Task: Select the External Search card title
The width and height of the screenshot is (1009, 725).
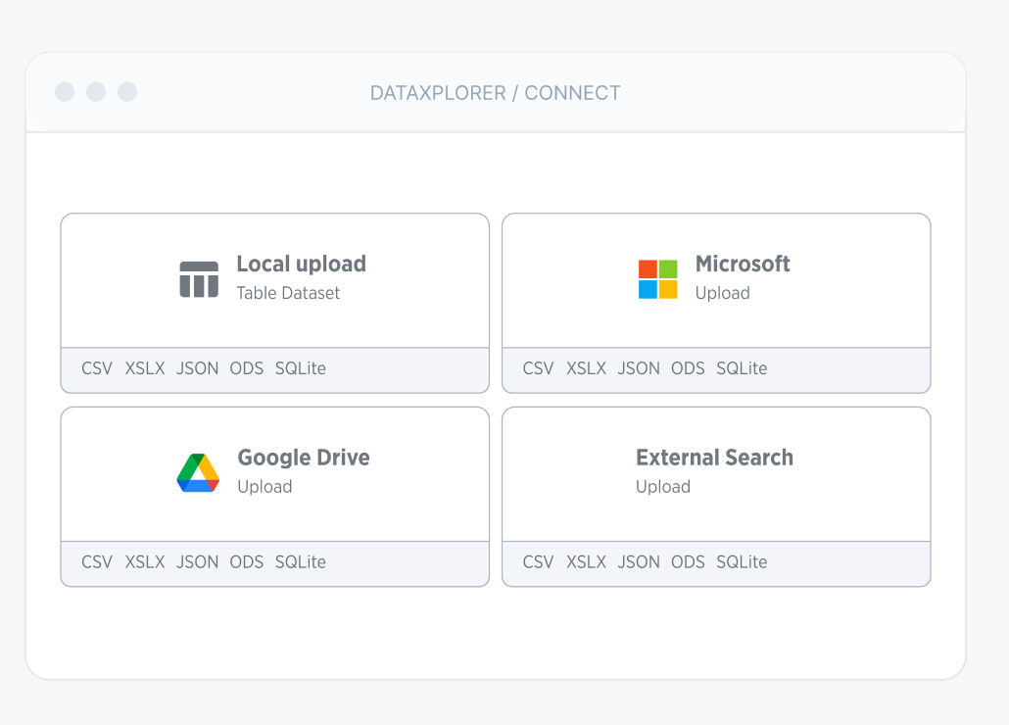Action: [714, 458]
